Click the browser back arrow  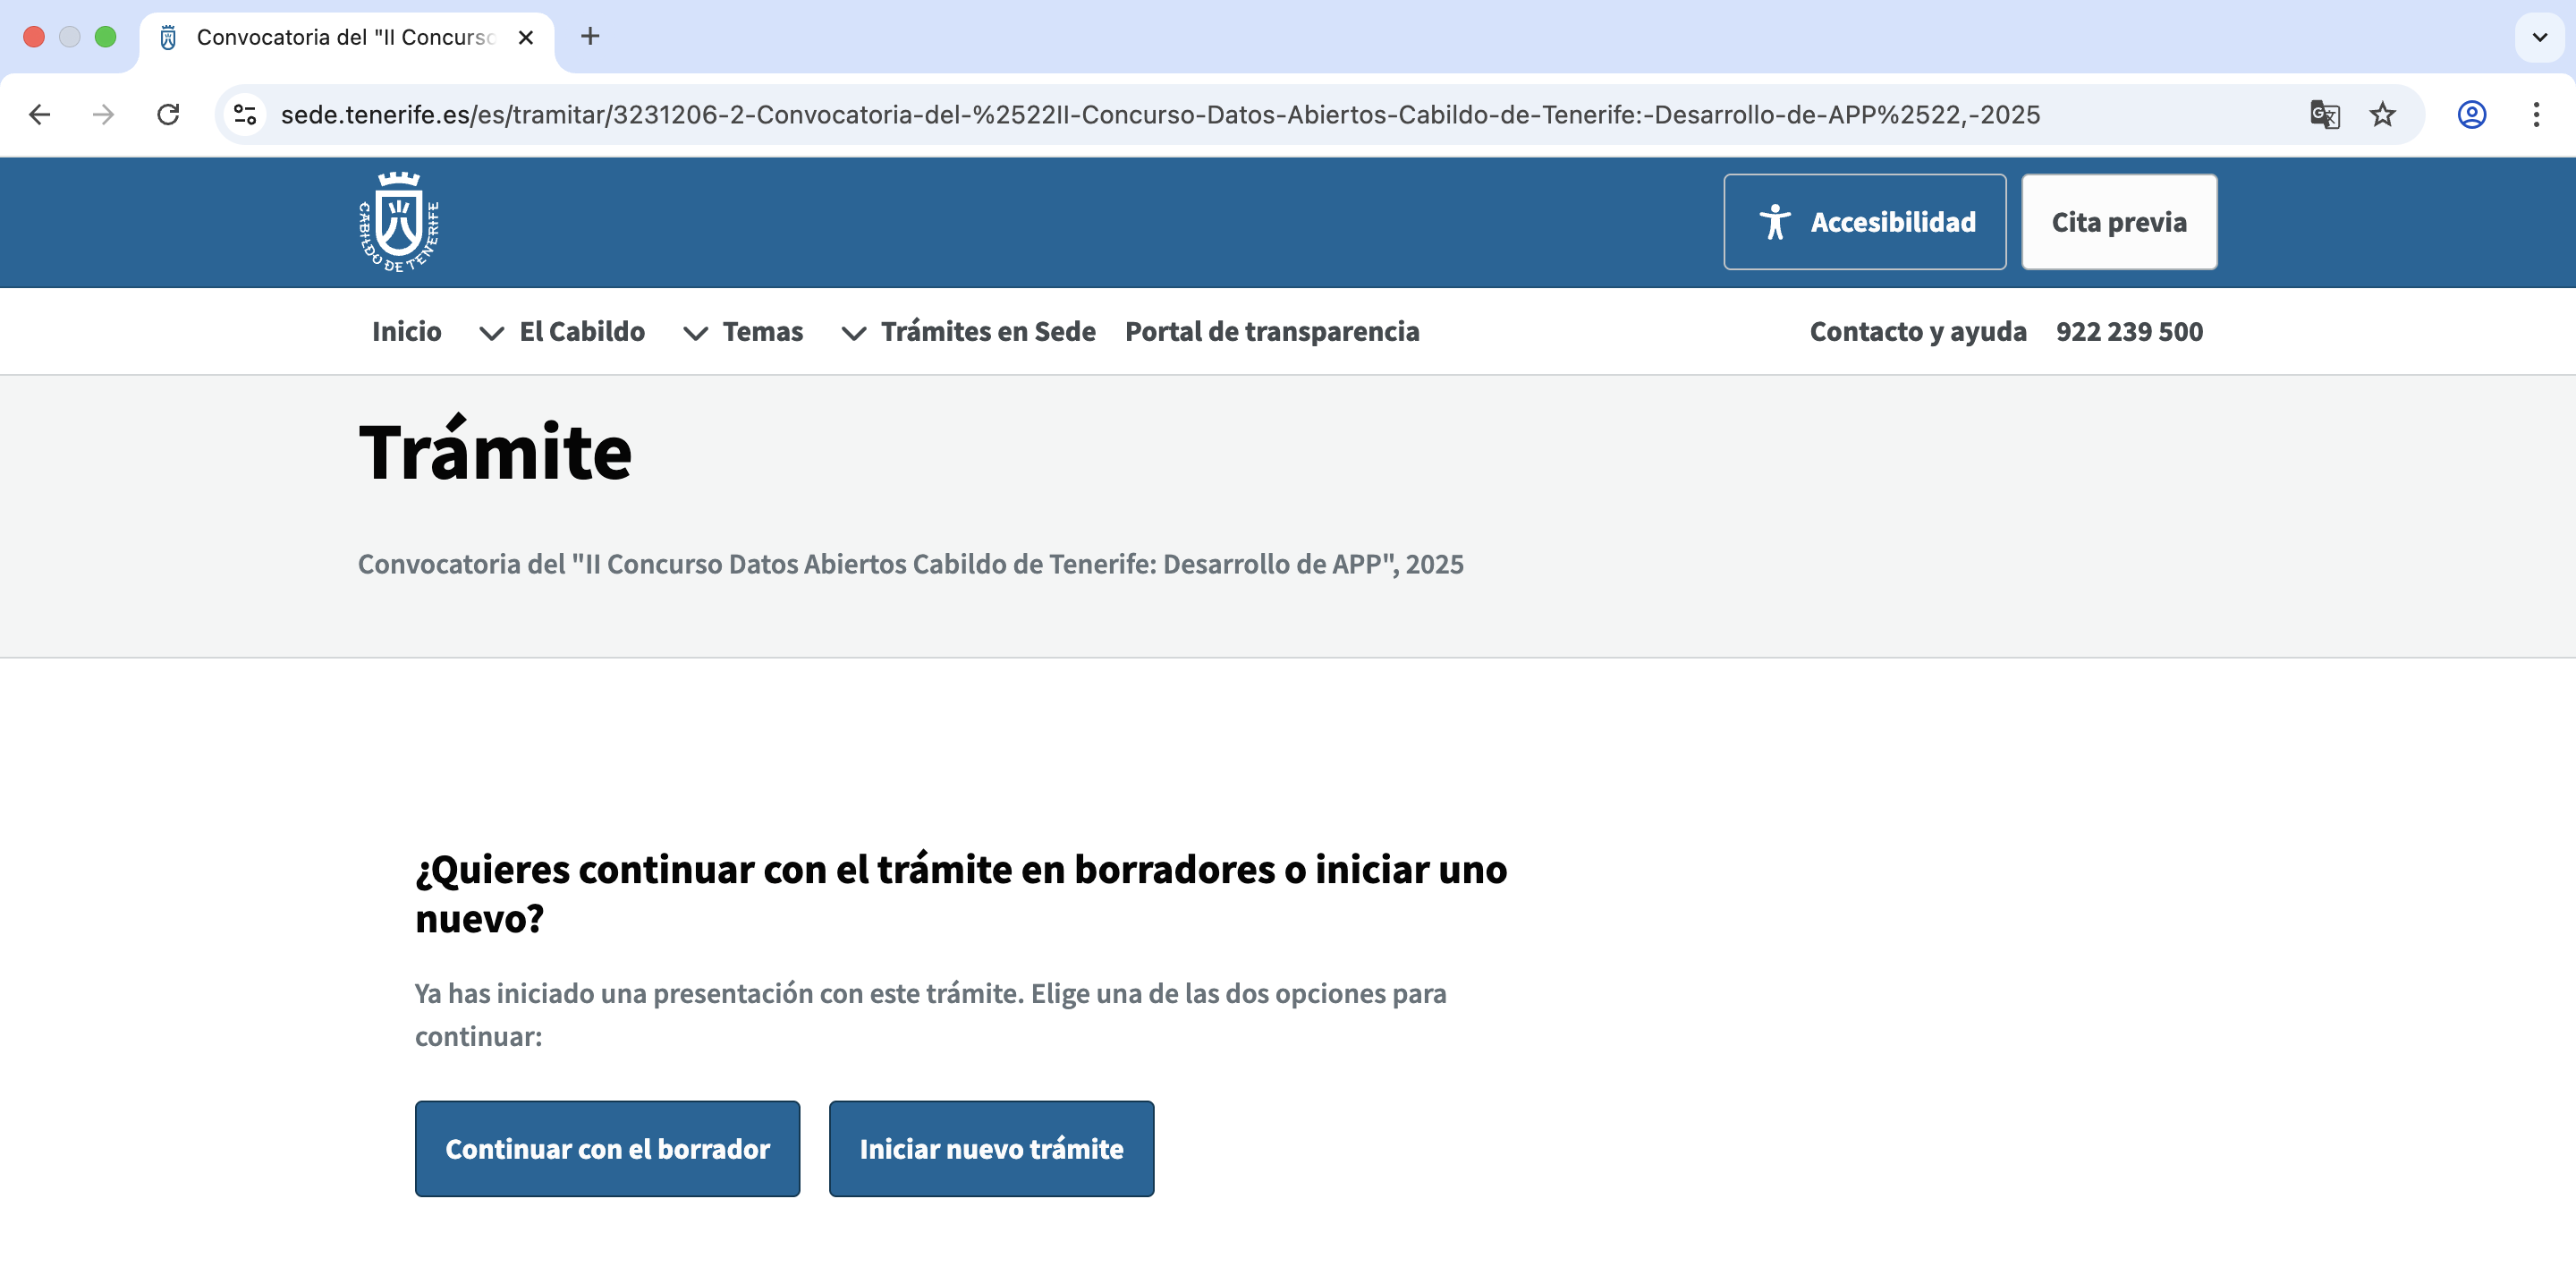tap(40, 115)
